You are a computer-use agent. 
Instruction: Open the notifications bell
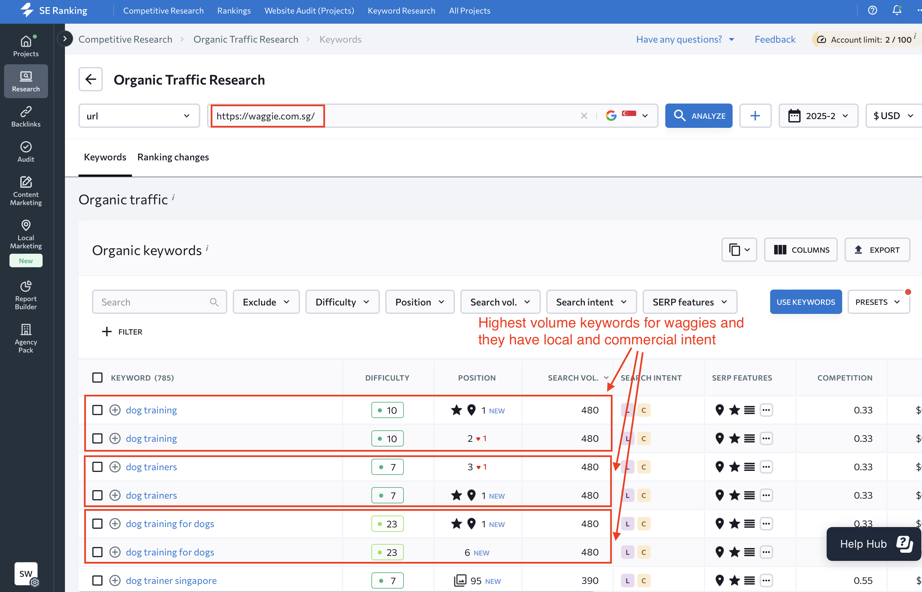click(897, 10)
